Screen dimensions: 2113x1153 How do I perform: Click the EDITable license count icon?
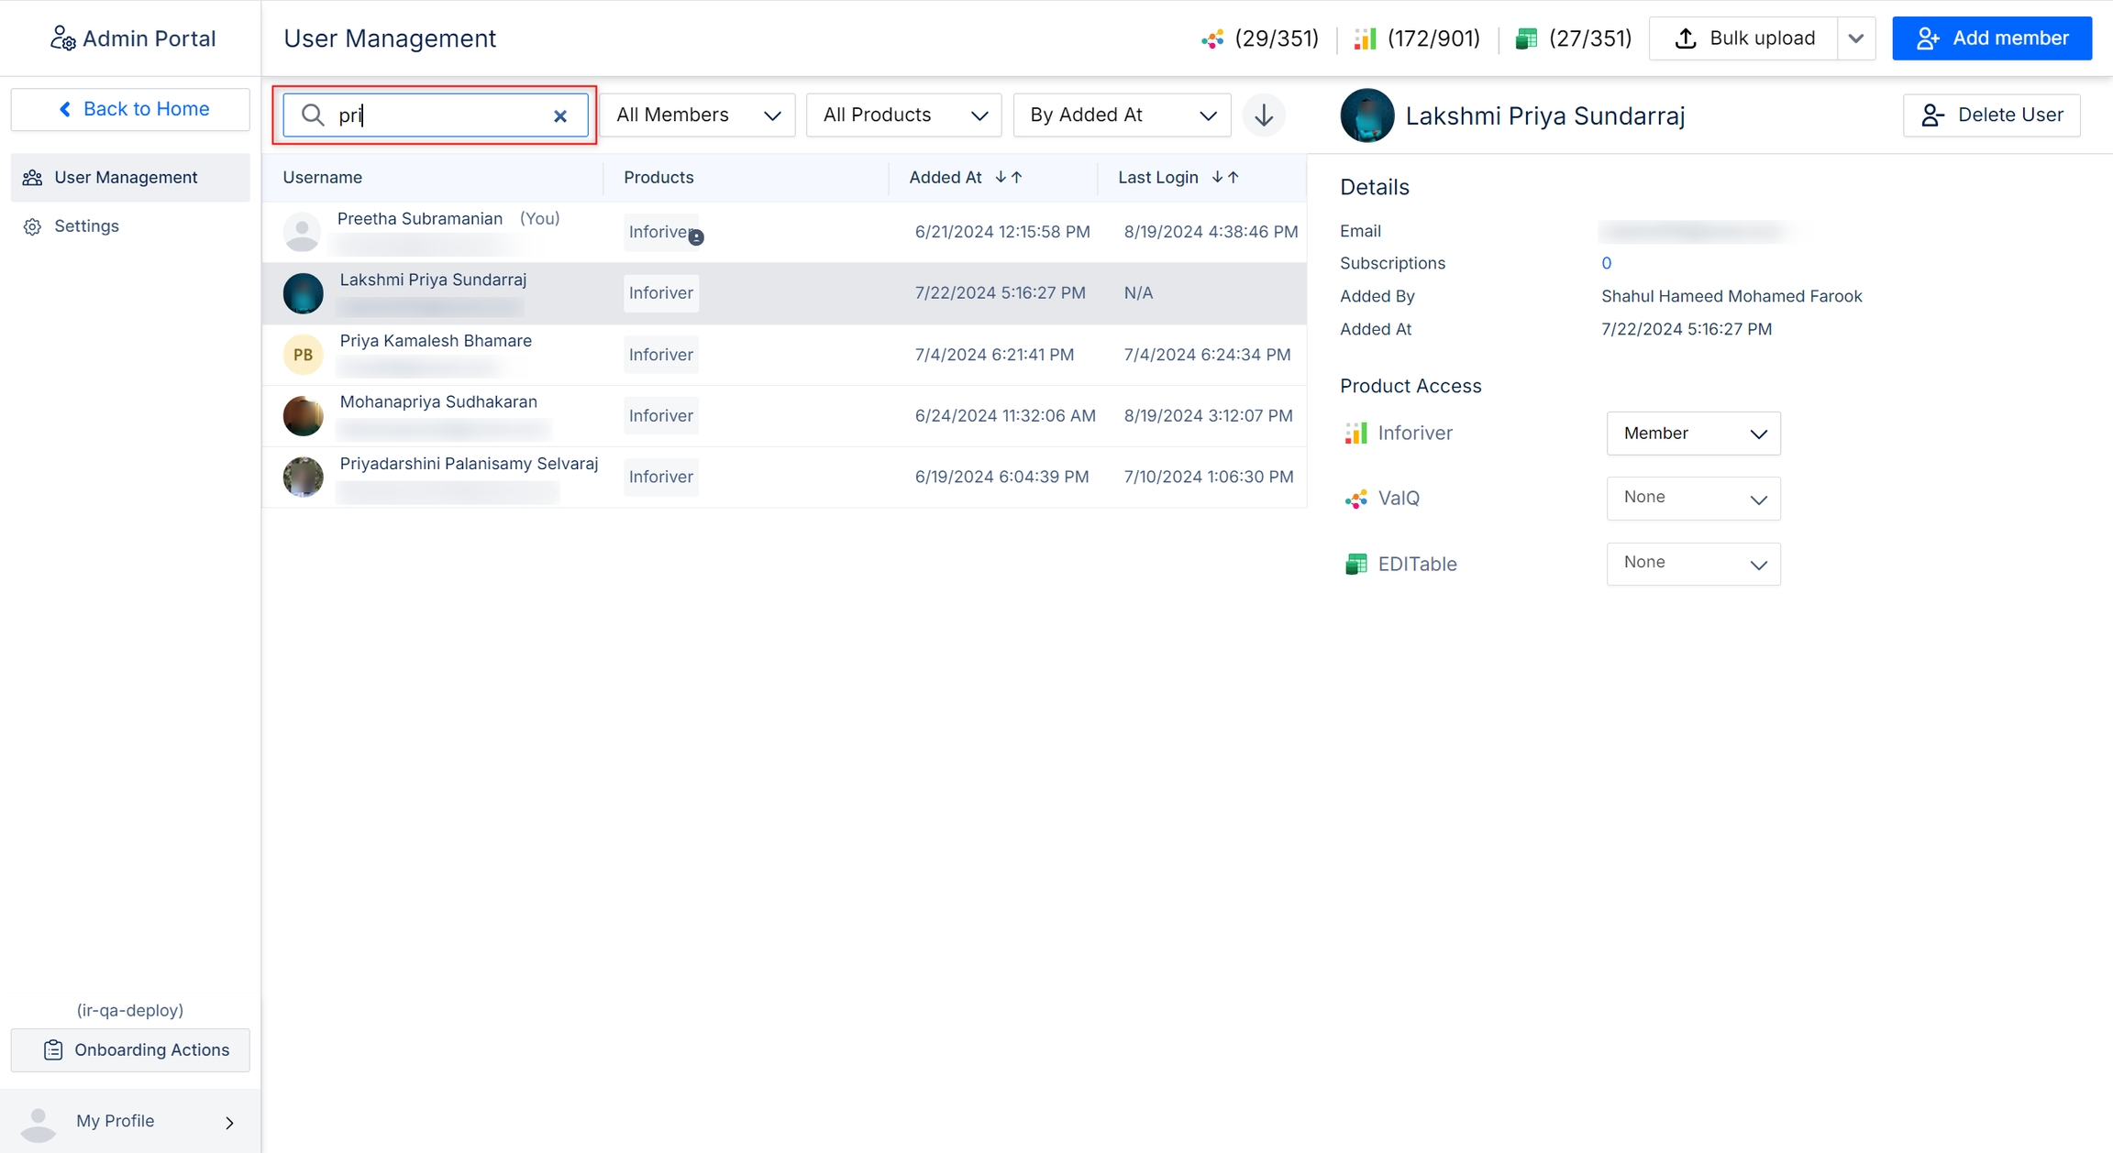pos(1526,38)
